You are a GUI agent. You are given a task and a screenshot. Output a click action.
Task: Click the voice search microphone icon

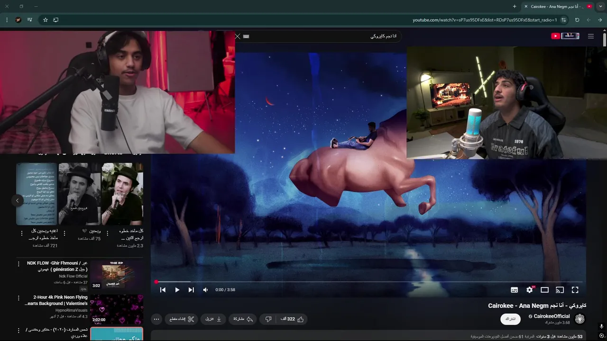pos(601,326)
